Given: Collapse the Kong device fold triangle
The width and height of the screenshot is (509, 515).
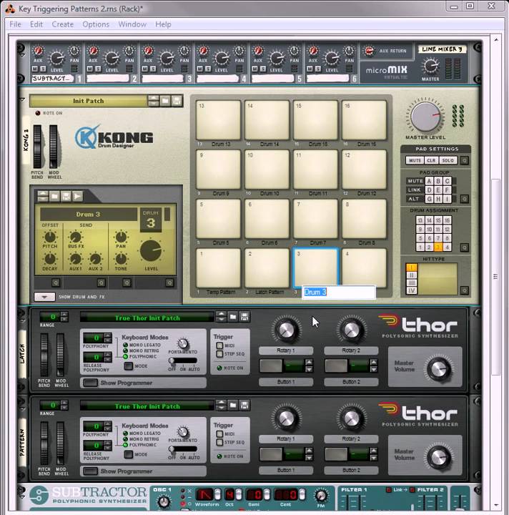Looking at the screenshot, I should 22,99.
